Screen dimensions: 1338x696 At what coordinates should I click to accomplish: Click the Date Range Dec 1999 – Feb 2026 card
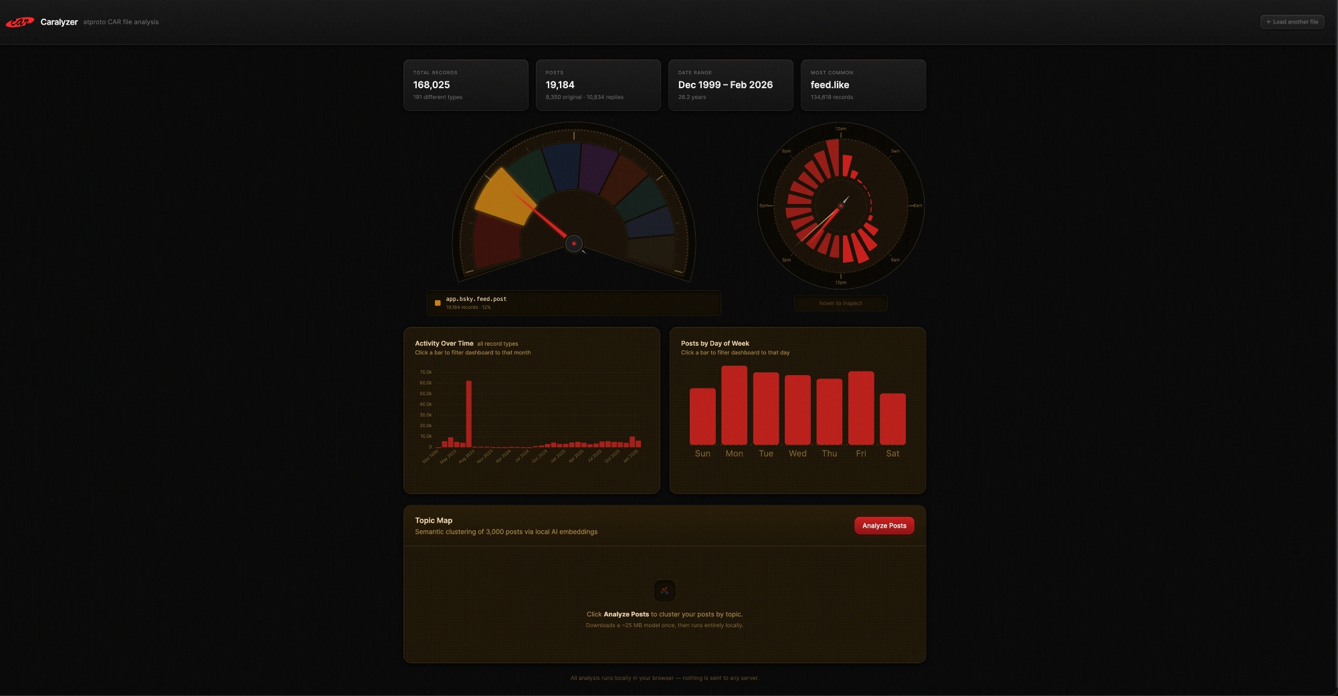(x=731, y=85)
